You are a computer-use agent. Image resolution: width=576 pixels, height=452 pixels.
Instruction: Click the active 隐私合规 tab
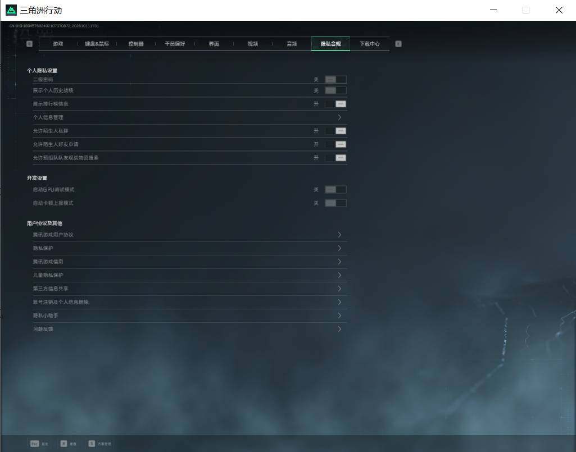pyautogui.click(x=330, y=44)
